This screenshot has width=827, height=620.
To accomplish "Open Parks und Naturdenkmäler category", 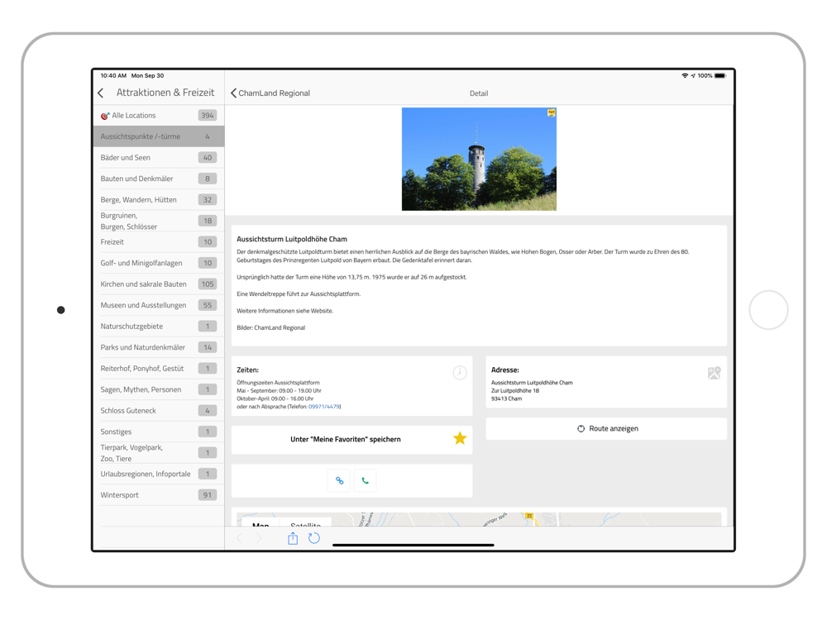I will click(158, 347).
